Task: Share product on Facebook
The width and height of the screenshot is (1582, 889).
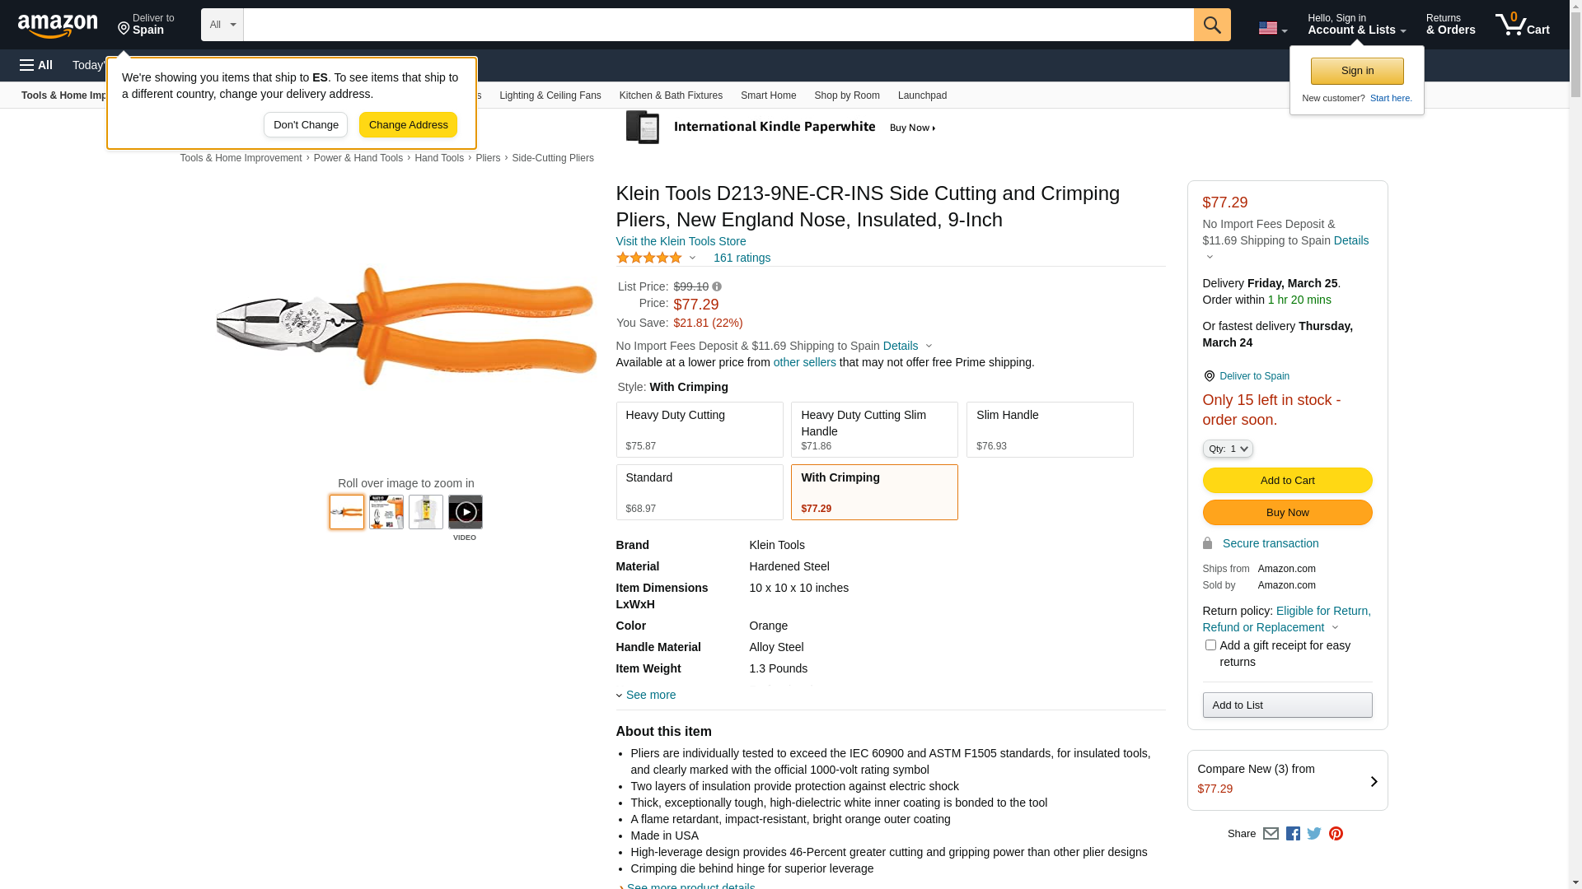Action: [1293, 834]
